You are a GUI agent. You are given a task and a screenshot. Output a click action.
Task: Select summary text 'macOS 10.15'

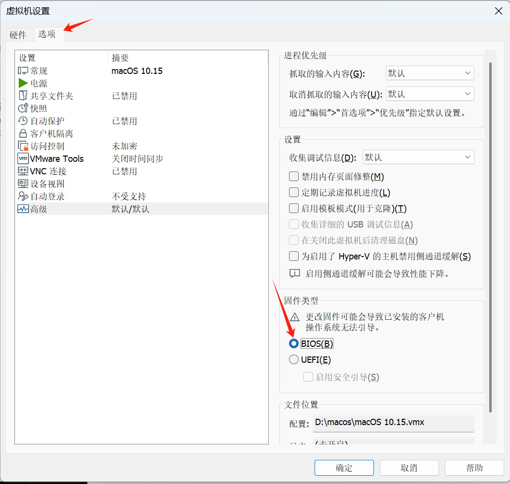coord(137,71)
